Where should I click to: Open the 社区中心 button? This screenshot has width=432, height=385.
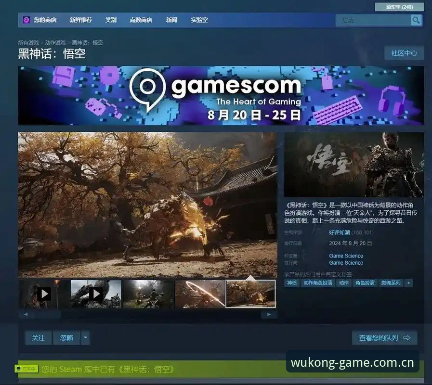tap(404, 53)
